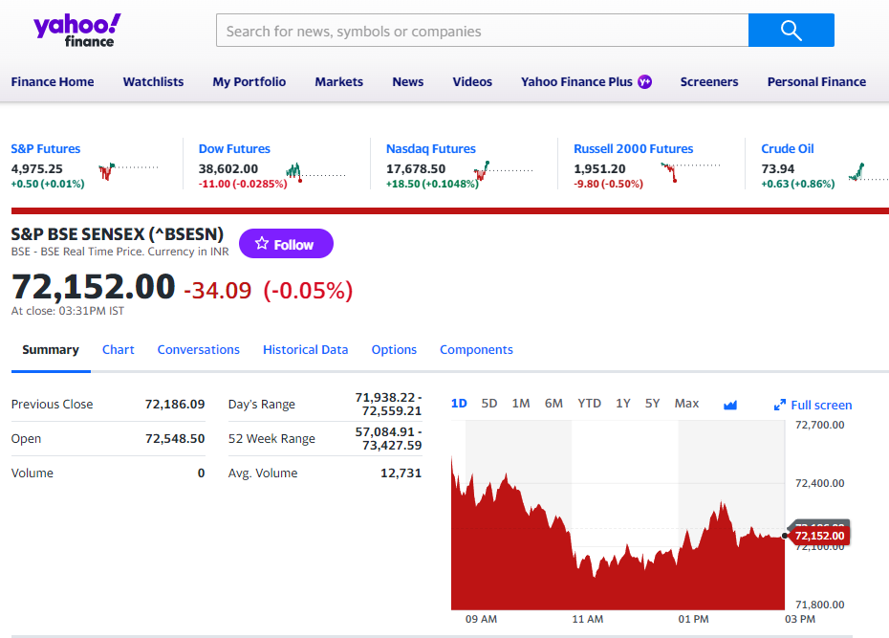
Task: Open the S&P Futures quote link
Action: [46, 148]
